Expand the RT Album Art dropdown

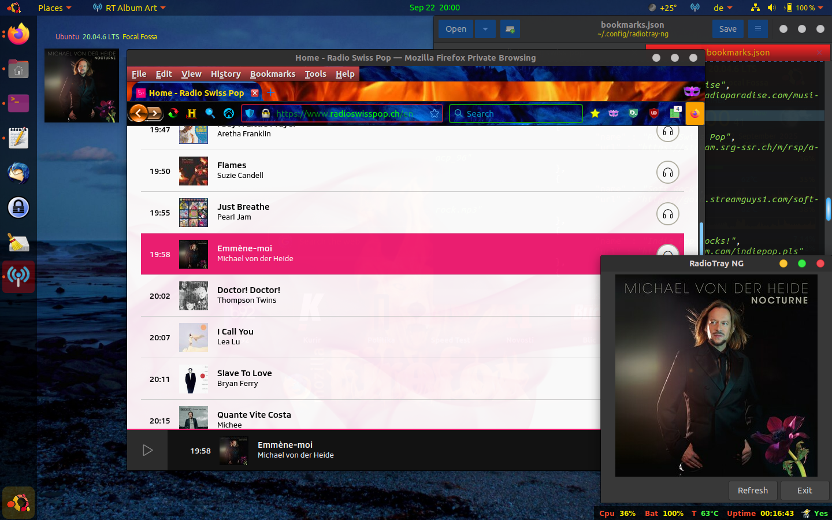click(x=129, y=8)
